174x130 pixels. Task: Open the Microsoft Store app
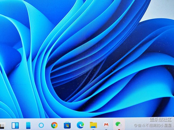click(67, 125)
